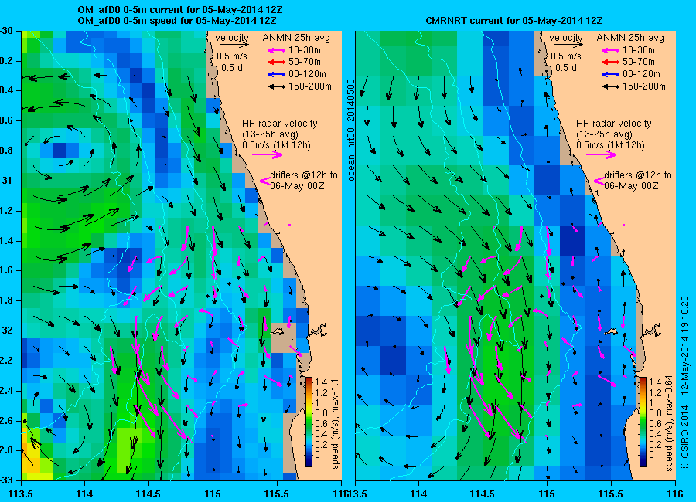Click 'drifters @12h to' in the OM_afD0 panel
This screenshot has width=696, height=502.
[304, 175]
